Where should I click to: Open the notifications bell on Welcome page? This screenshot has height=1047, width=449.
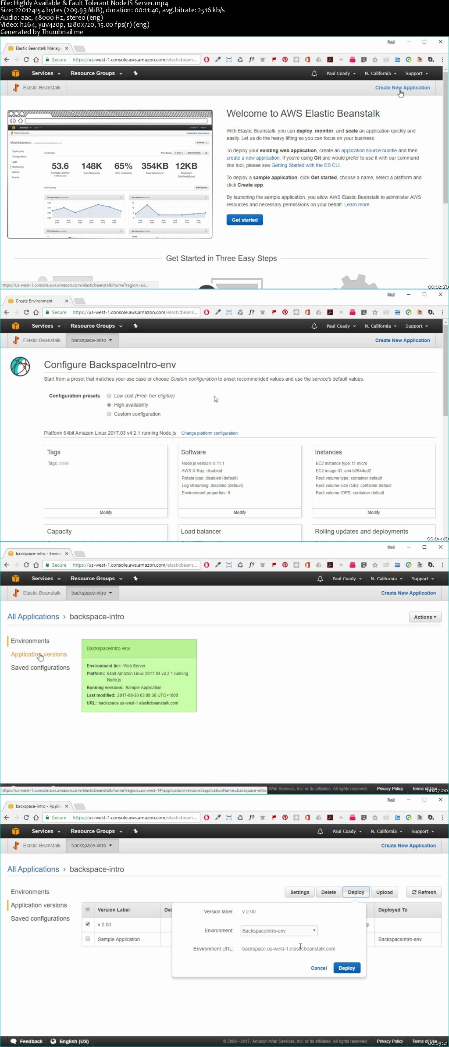314,74
